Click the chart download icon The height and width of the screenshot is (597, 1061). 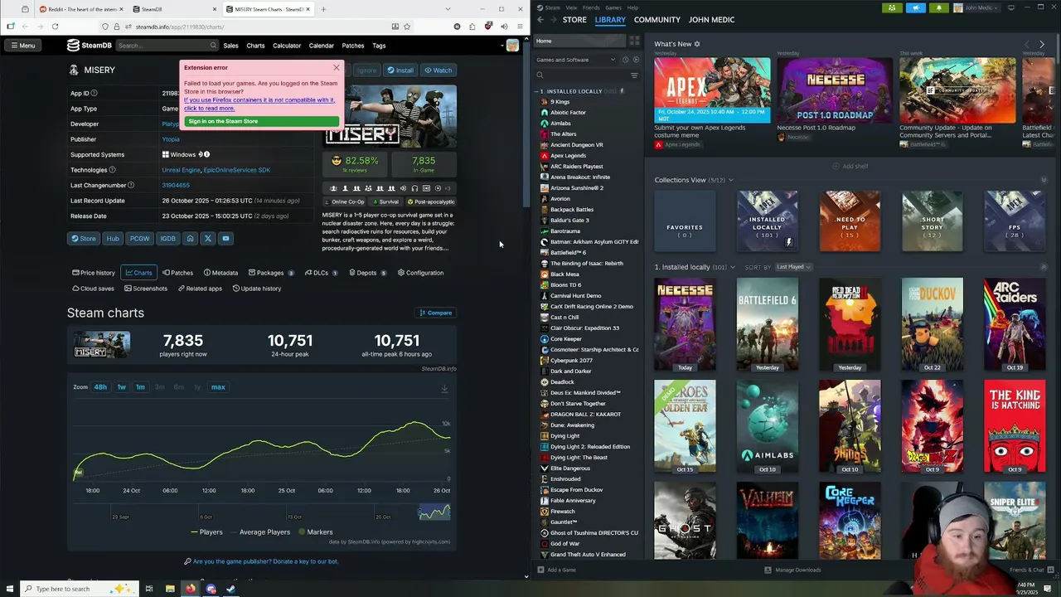(444, 388)
